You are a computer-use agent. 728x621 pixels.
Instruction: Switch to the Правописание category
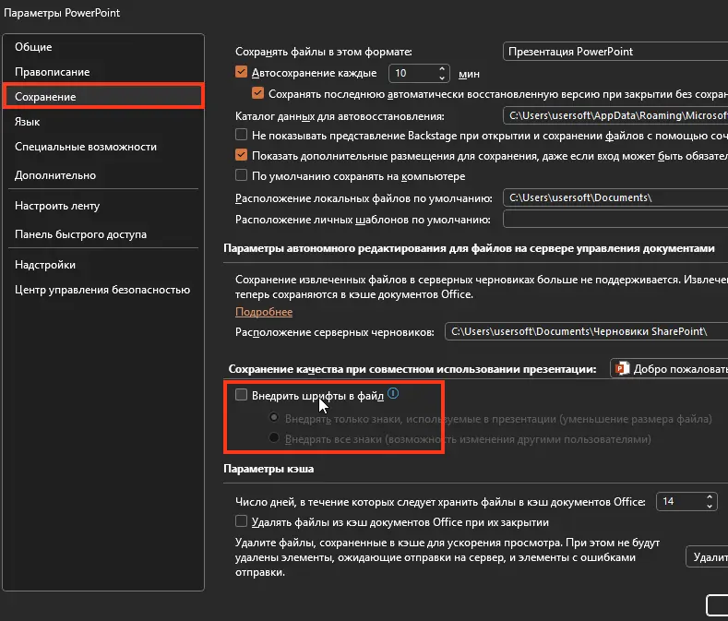click(52, 72)
